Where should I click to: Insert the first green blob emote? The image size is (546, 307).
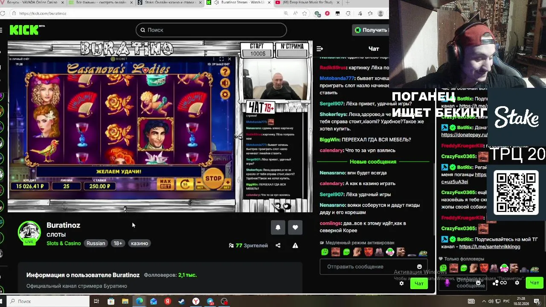[x=325, y=252]
